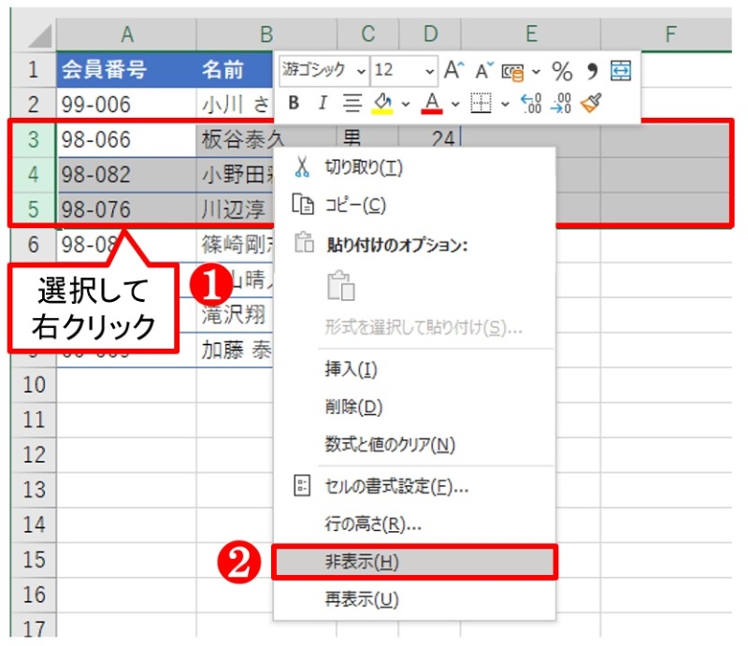Open the font name dropdown showing 游ゴシック
Viewport: 748px width, 646px height.
tap(361, 69)
